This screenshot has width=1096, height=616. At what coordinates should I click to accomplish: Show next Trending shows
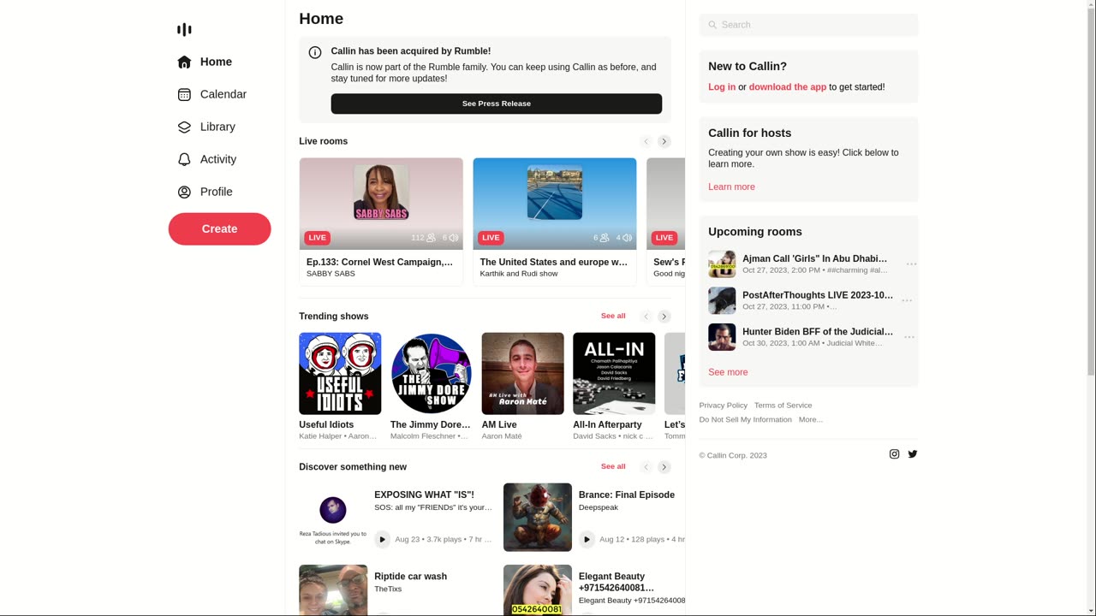click(664, 317)
